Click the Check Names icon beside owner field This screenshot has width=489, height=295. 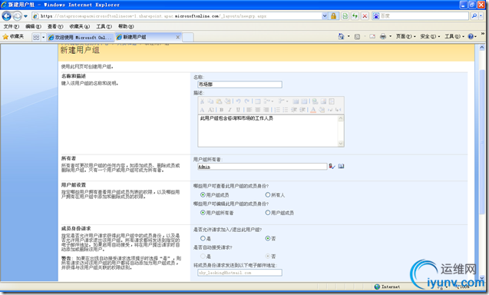pos(332,167)
